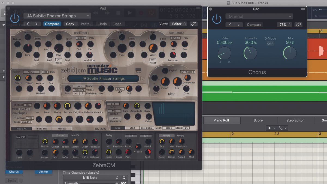Click the Play icon in the transport bar
Image resolution: width=327 pixels, height=184 pixels.
tap(129, 13)
